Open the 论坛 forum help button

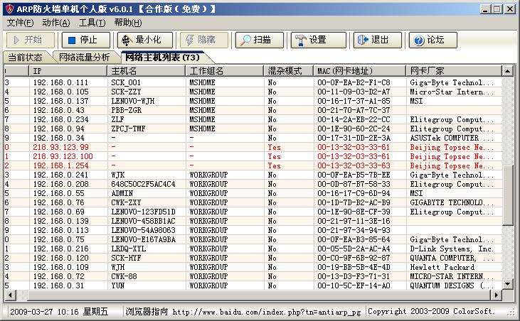click(x=433, y=40)
